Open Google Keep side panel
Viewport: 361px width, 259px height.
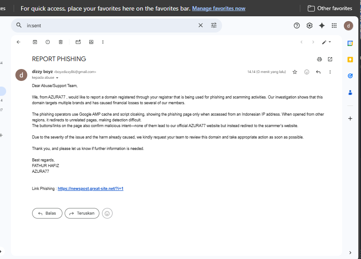[x=350, y=60]
